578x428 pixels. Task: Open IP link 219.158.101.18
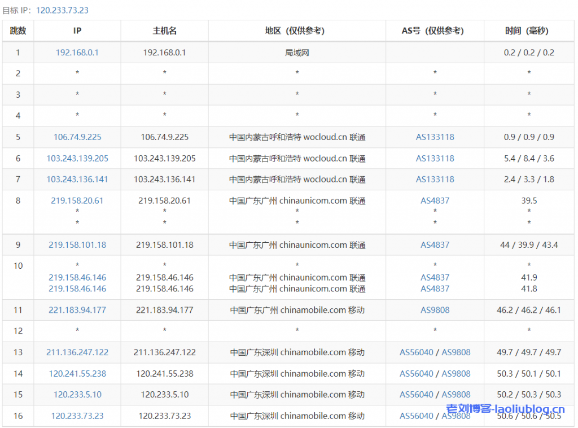(x=77, y=245)
